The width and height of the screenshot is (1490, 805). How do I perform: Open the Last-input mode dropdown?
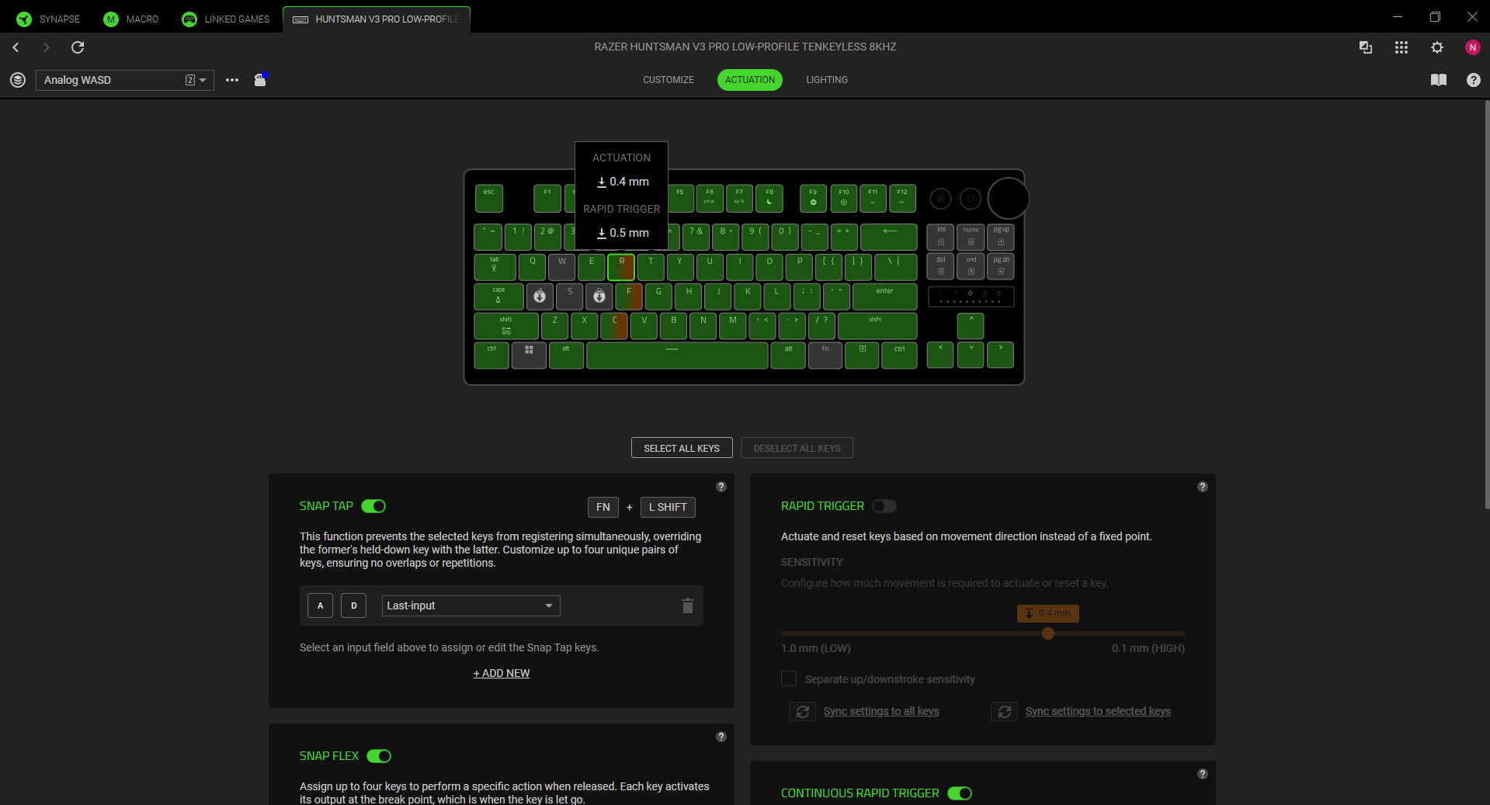coord(471,605)
